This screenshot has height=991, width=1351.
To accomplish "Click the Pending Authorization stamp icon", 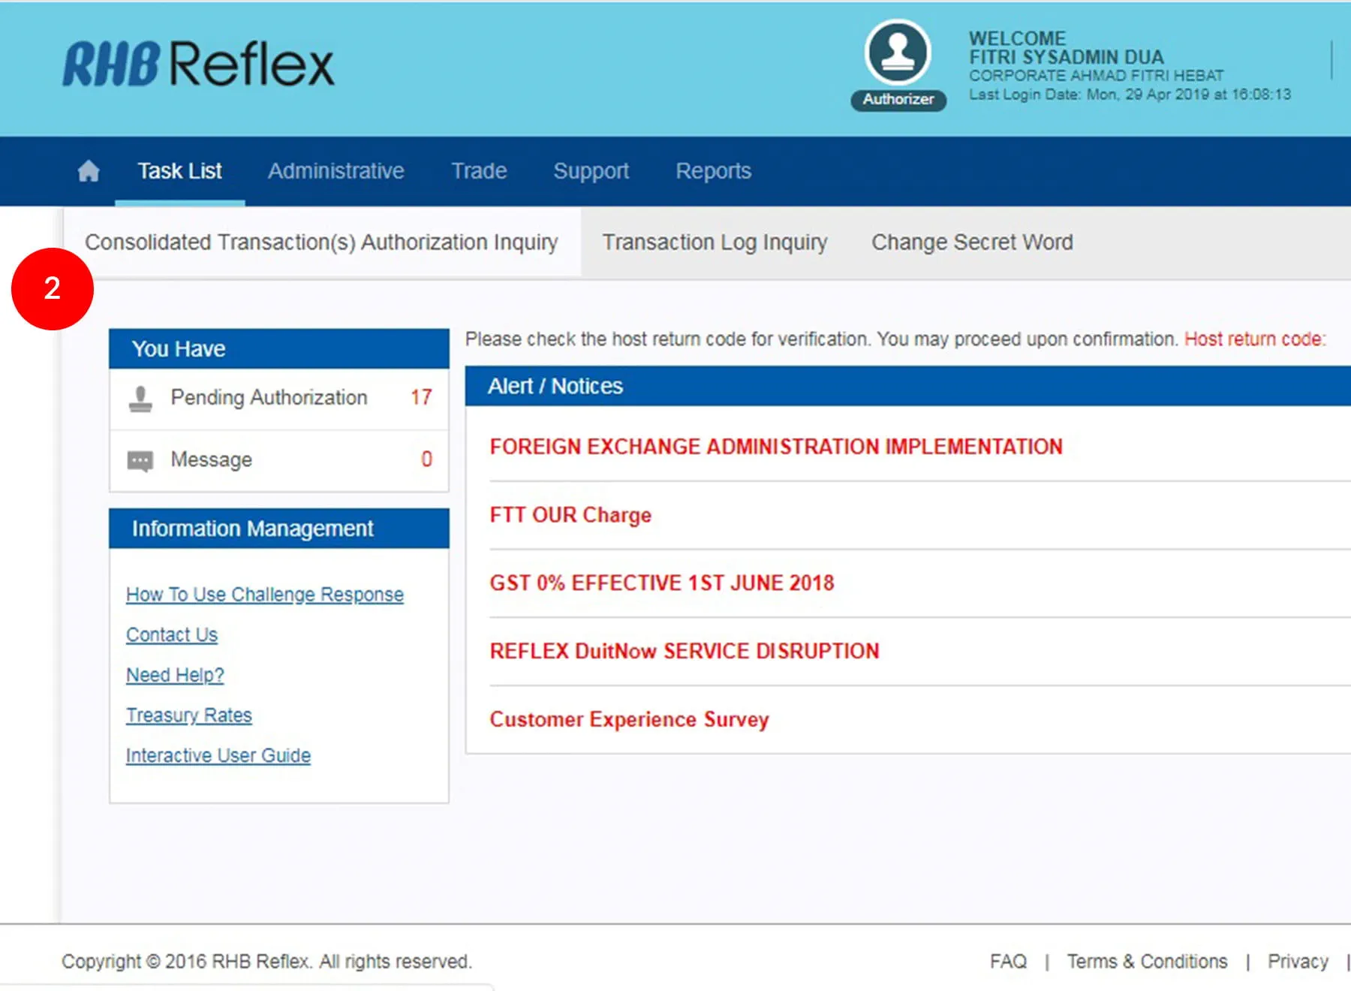I will coord(140,398).
